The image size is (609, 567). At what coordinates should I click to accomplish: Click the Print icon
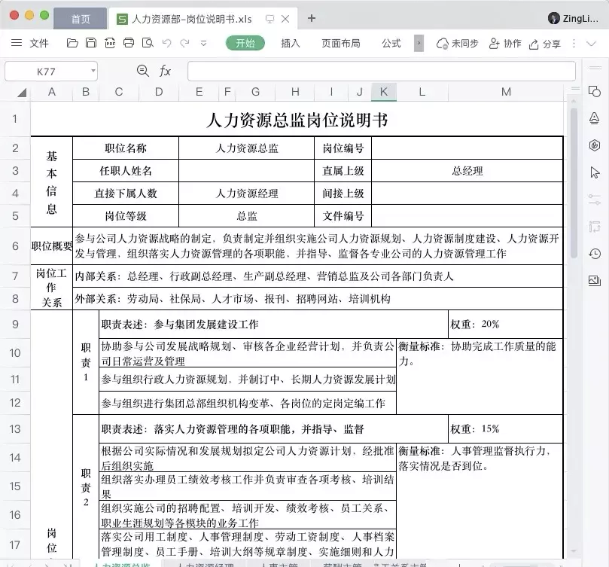pyautogui.click(x=129, y=44)
